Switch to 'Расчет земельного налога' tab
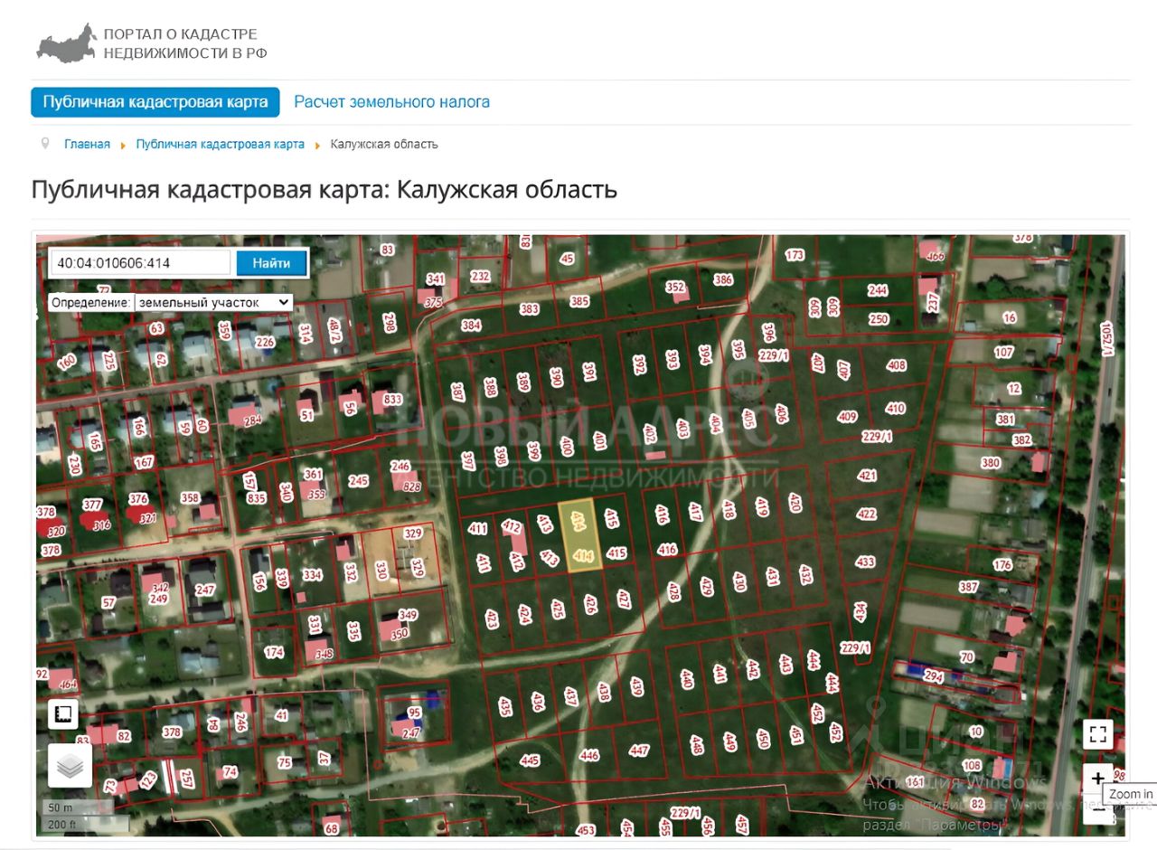The image size is (1157, 850). (392, 102)
